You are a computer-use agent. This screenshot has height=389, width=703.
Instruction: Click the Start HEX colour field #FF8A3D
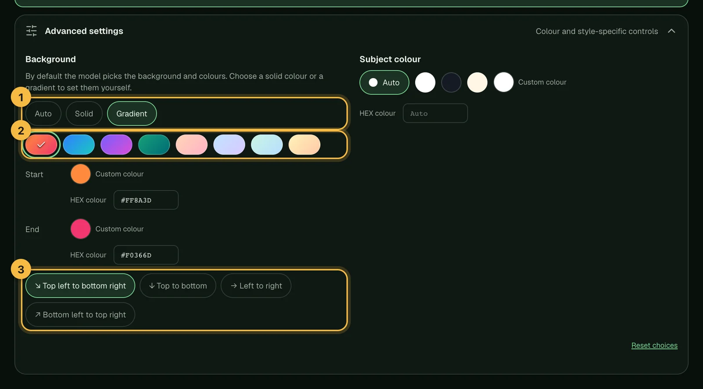[x=146, y=200]
